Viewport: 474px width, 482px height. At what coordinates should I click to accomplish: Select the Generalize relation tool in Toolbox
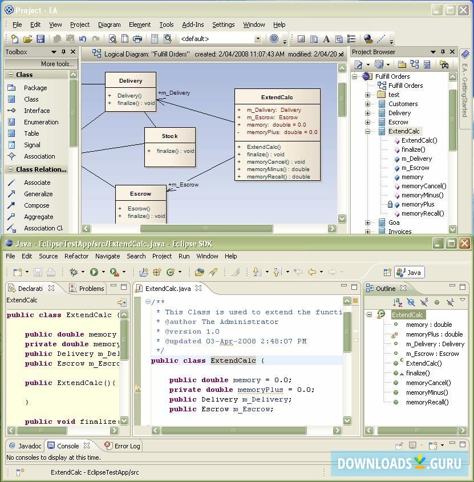pyautogui.click(x=38, y=194)
